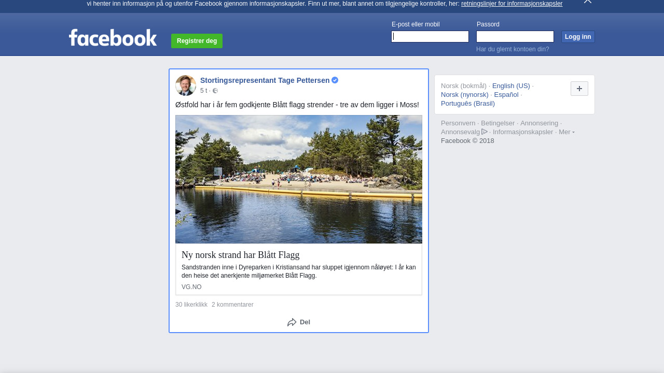The width and height of the screenshot is (664, 373).
Task: Open Tage Pettersen's profile picture
Action: pyautogui.click(x=186, y=85)
